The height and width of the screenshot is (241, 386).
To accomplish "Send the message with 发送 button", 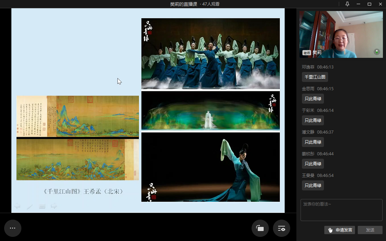I will point(370,230).
